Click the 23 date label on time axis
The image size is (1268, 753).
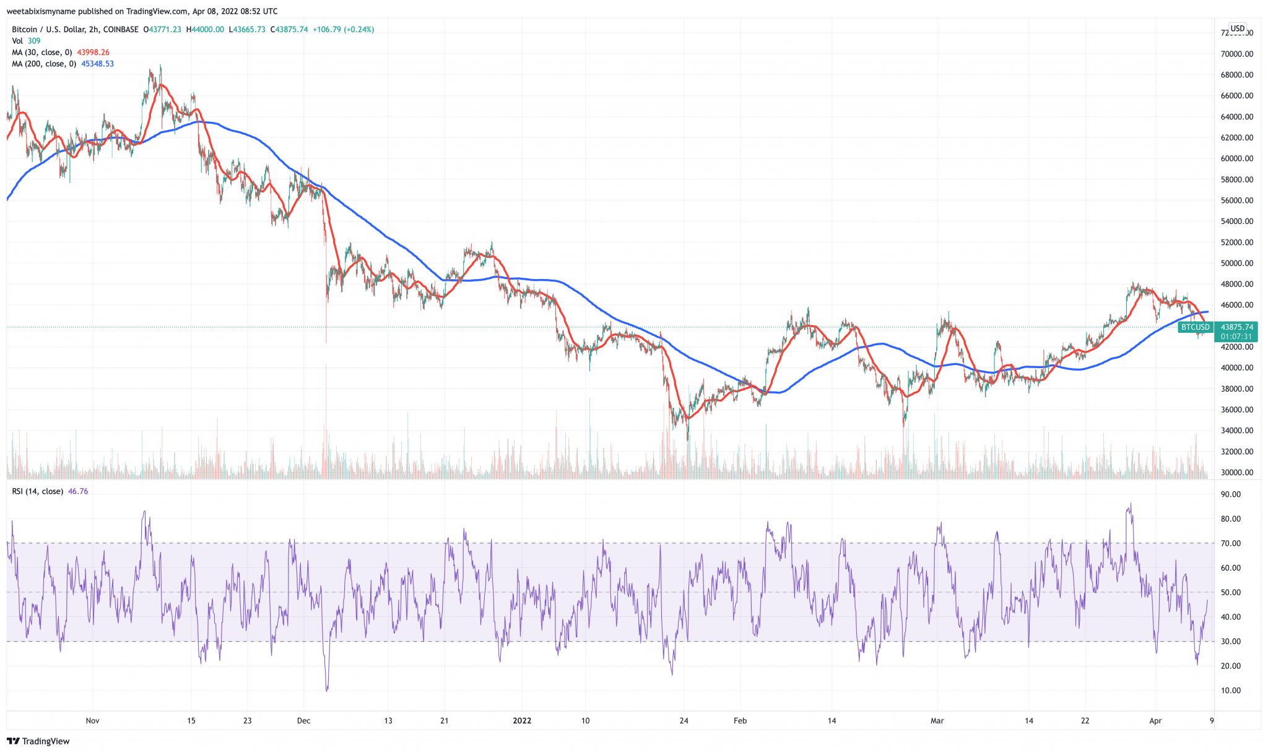pyautogui.click(x=247, y=720)
